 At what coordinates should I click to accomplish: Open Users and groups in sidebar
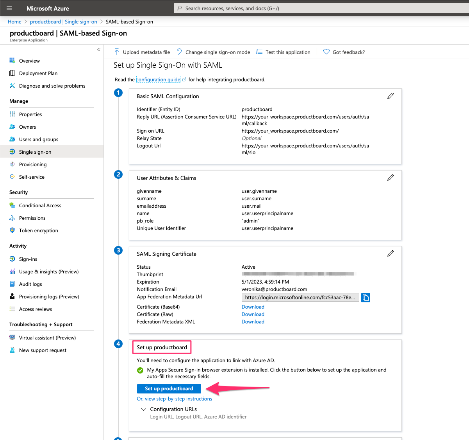click(x=39, y=140)
